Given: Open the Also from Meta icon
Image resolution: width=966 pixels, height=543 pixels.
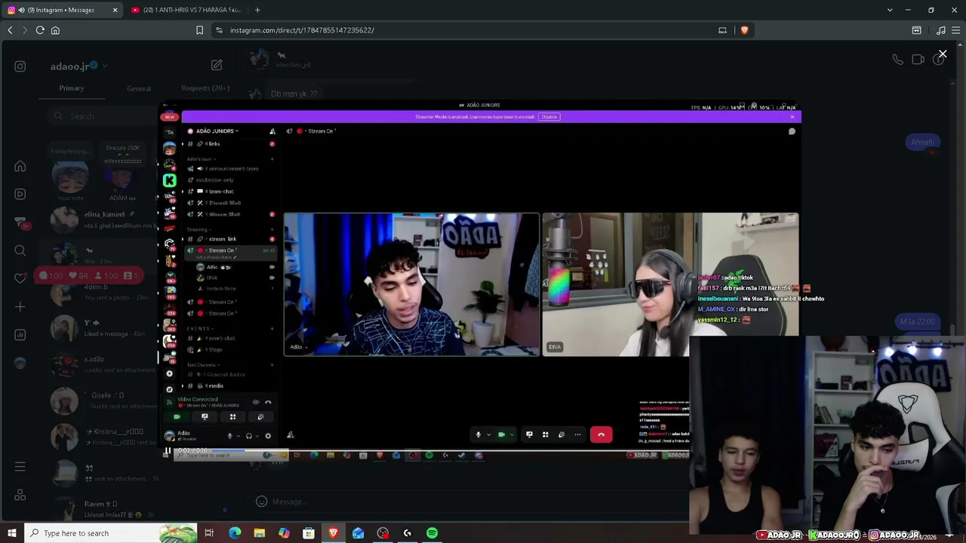Looking at the screenshot, I should (20, 495).
